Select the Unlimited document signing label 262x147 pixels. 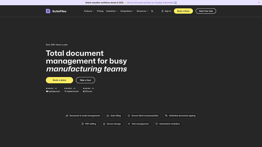pos(182,116)
